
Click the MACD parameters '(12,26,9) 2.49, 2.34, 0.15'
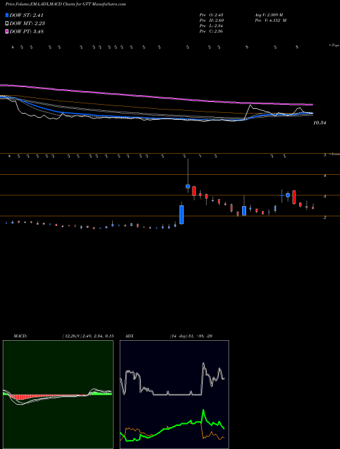[88, 336]
